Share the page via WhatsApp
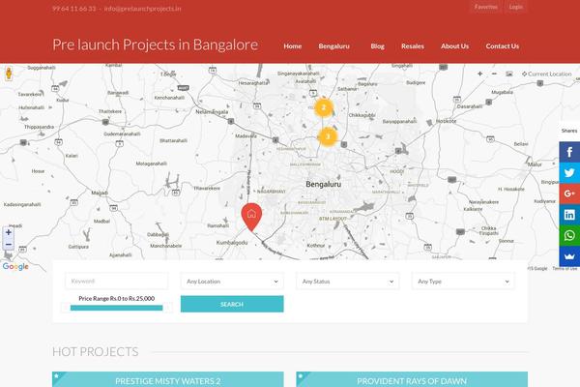This screenshot has height=387, width=580. coord(569,235)
